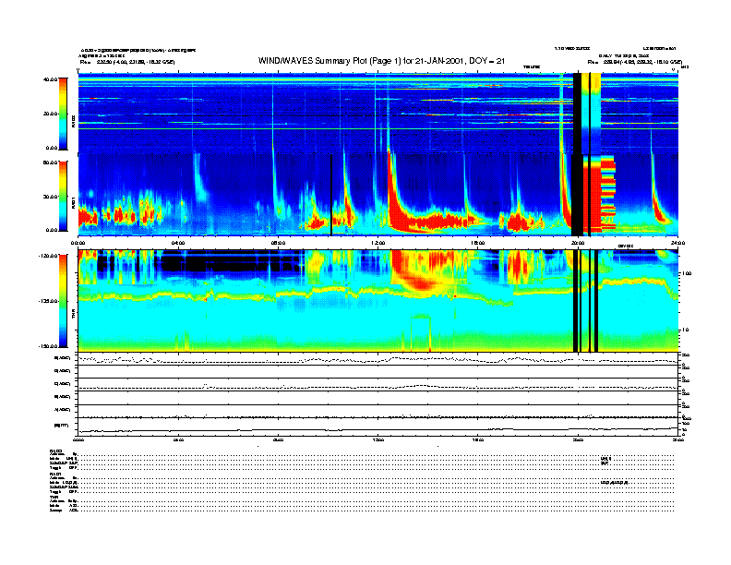This screenshot has height=565, width=731.
Task: Click 24:00 label below the RAD1 spectrogram
Action: click(677, 243)
